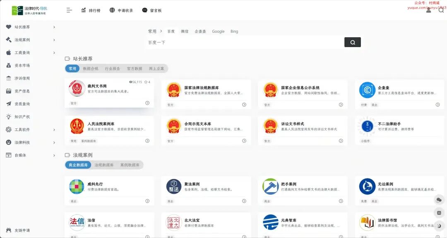Click the 把手案例 hammer logo
The height and width of the screenshot is (238, 447).
tap(270, 186)
